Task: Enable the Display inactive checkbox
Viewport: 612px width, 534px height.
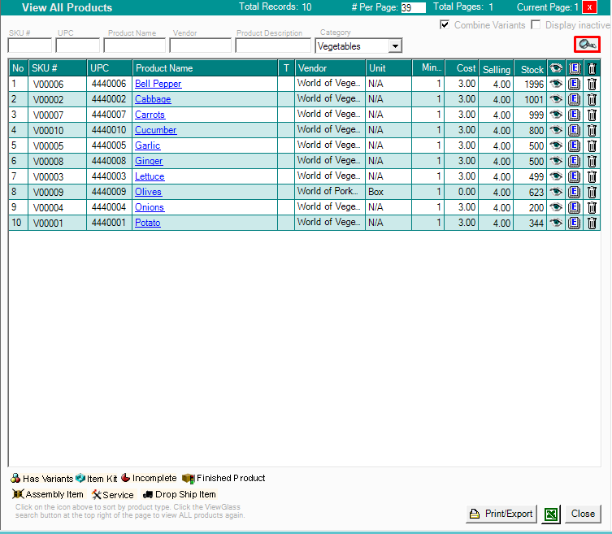Action: (536, 25)
